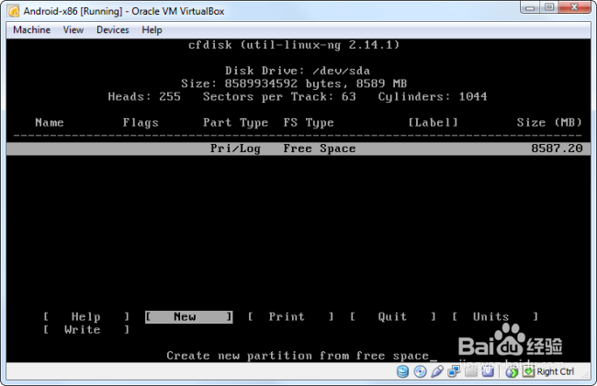Screen dimensions: 597x386
Task: Click the Right Ctrl host key label
Action: tap(555, 371)
